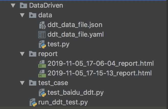
Task: Click the Python icon beside test.py
Action: [x=42, y=44]
